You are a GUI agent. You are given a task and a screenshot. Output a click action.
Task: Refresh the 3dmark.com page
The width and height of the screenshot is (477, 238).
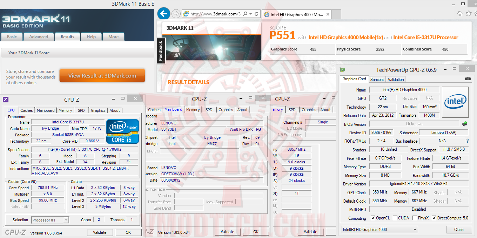[x=256, y=14]
